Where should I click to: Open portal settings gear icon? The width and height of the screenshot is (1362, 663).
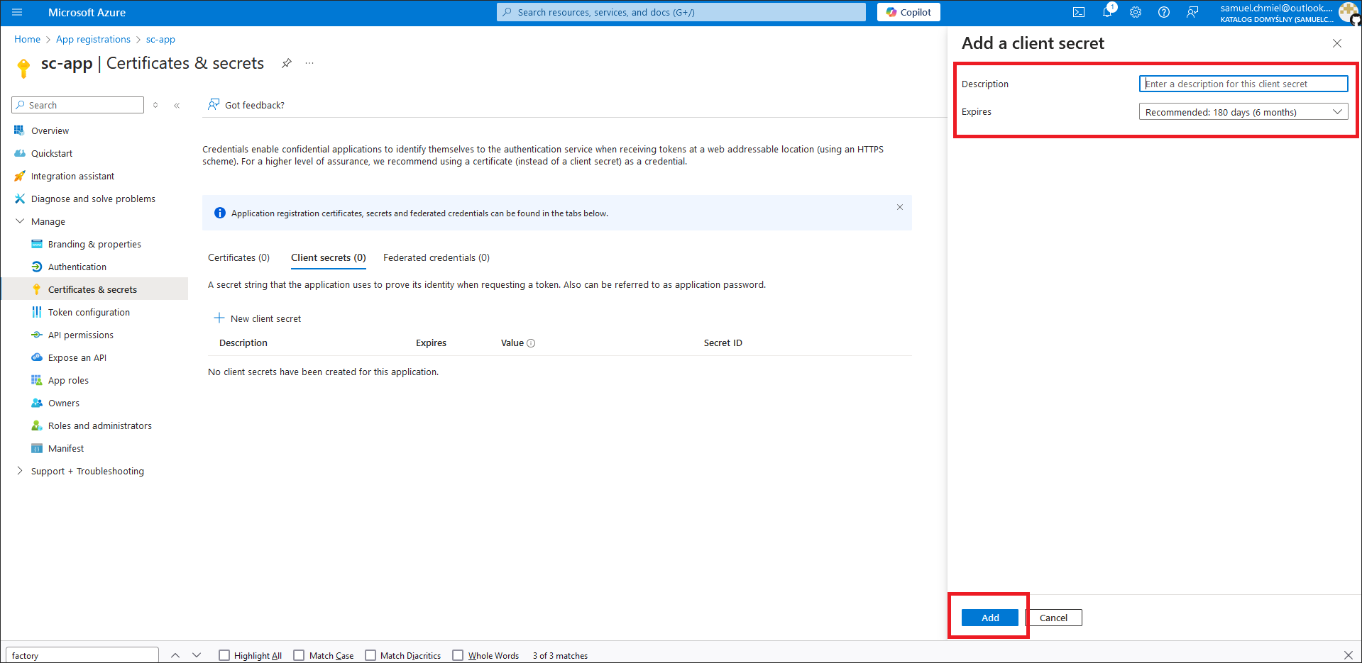1136,12
